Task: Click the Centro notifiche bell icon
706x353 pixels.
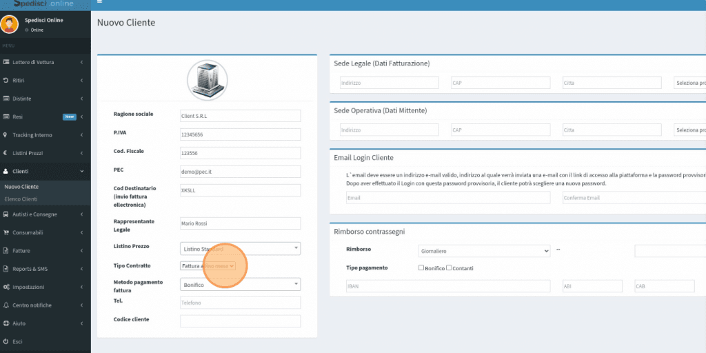Action: [6, 305]
